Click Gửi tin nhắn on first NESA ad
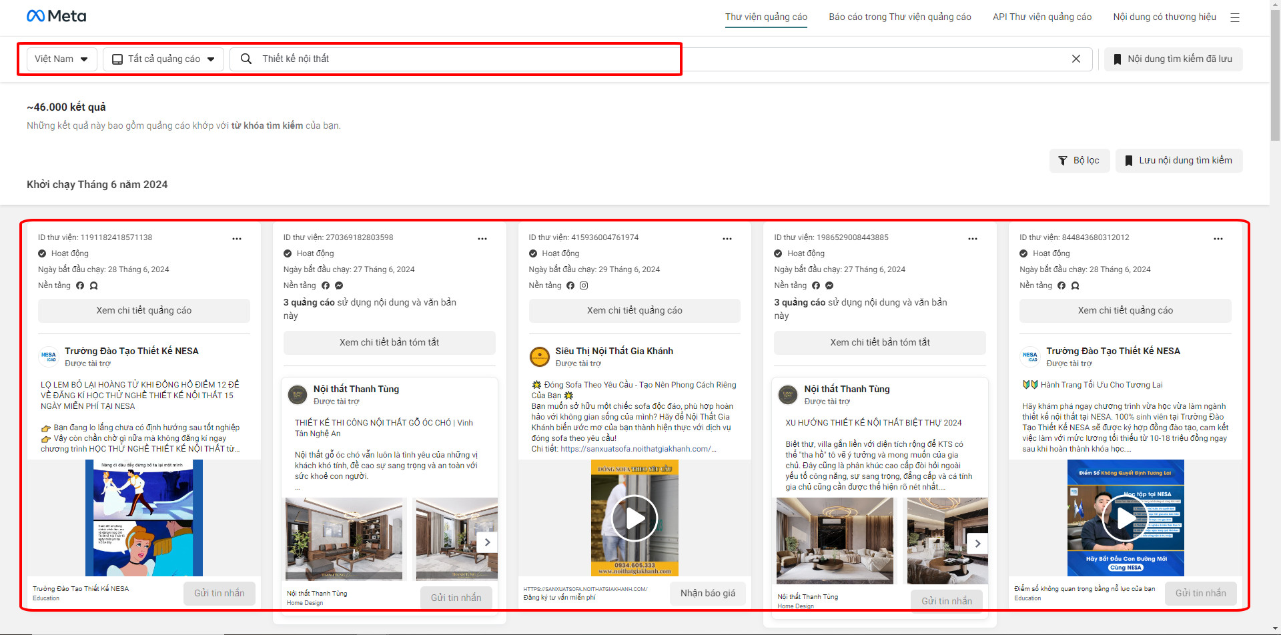The width and height of the screenshot is (1281, 635). click(x=220, y=593)
